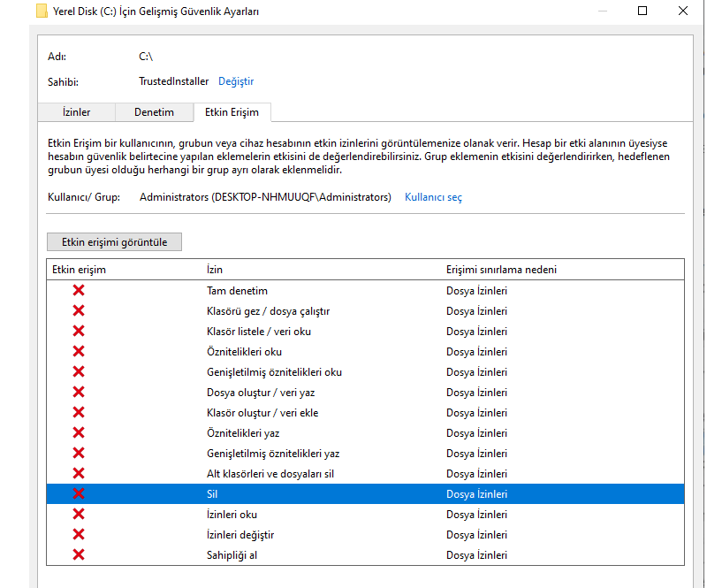Viewport: 707px width, 588px height.
Task: Click the red X beside Dosya oluştur / veri yaz
Action: pyautogui.click(x=79, y=392)
